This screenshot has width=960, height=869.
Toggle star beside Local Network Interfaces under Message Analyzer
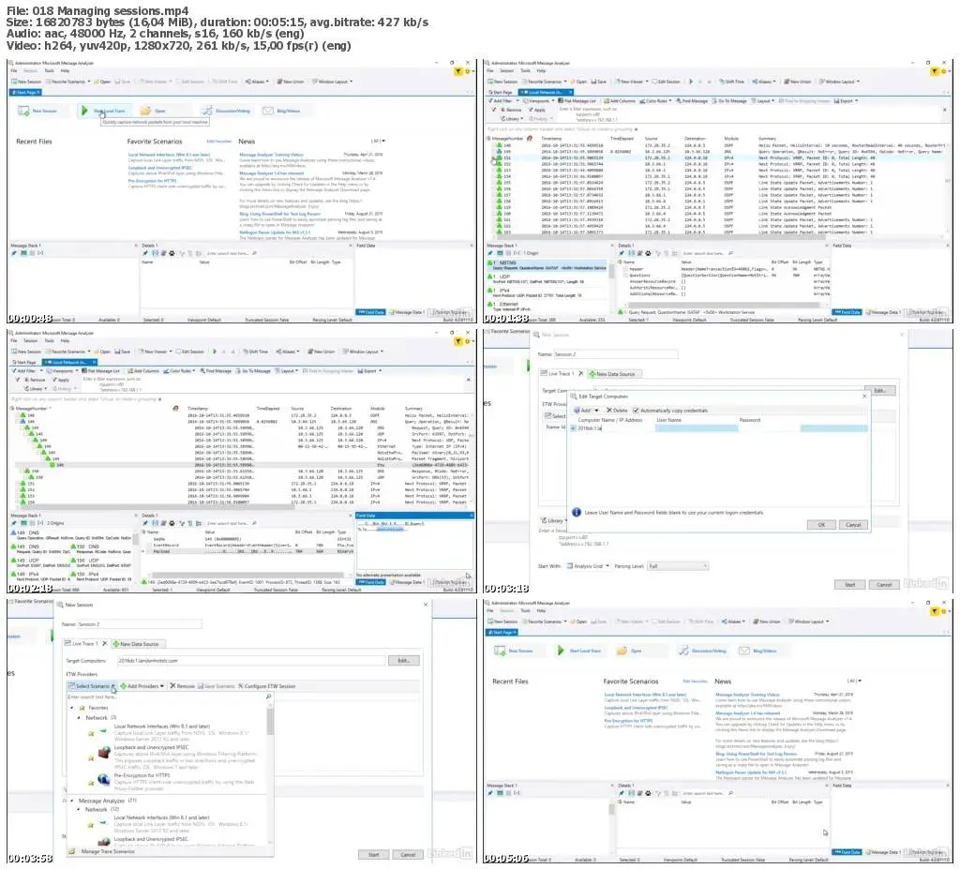91,825
